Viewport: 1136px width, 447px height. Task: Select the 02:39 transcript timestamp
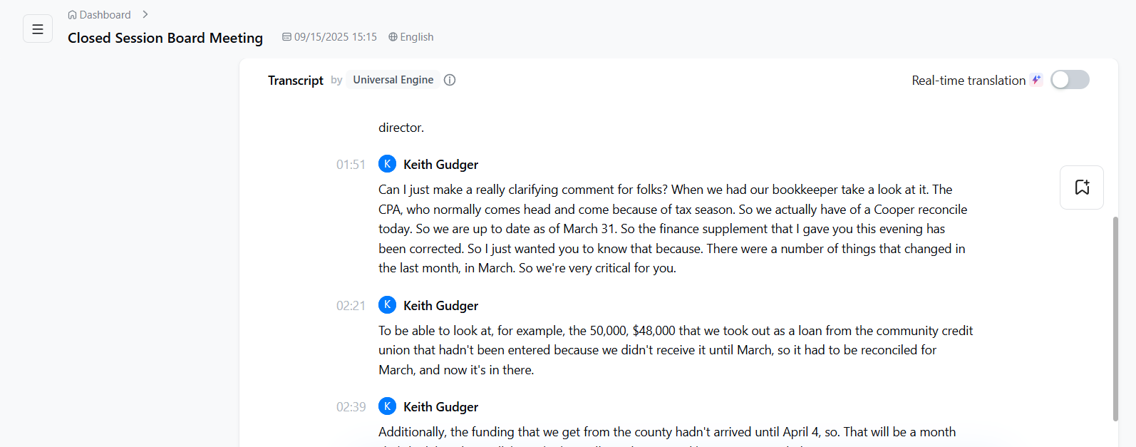point(351,407)
